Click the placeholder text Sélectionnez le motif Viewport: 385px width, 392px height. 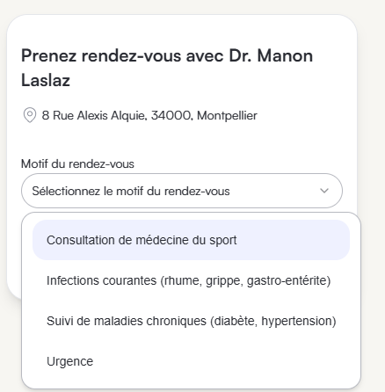pos(131,191)
